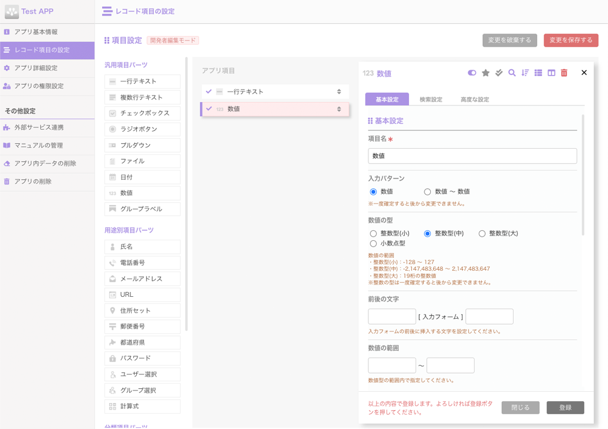Toggle checkmark on 一行テキスト app item
The width and height of the screenshot is (608, 429).
[x=208, y=91]
